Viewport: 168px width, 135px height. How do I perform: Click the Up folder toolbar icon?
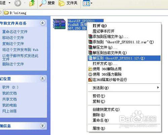pyautogui.click(x=32, y=3)
